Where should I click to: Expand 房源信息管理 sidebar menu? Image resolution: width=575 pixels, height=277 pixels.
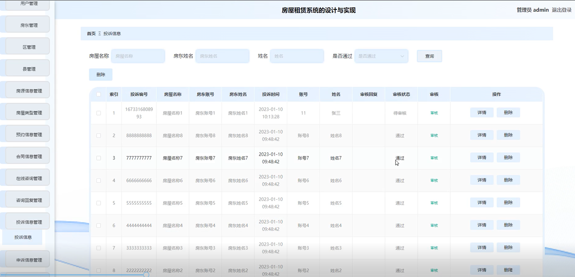tap(29, 91)
